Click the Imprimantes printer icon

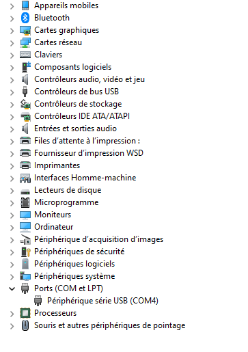[25, 165]
